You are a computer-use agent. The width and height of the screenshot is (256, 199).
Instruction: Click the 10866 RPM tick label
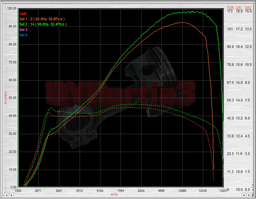click(x=182, y=191)
